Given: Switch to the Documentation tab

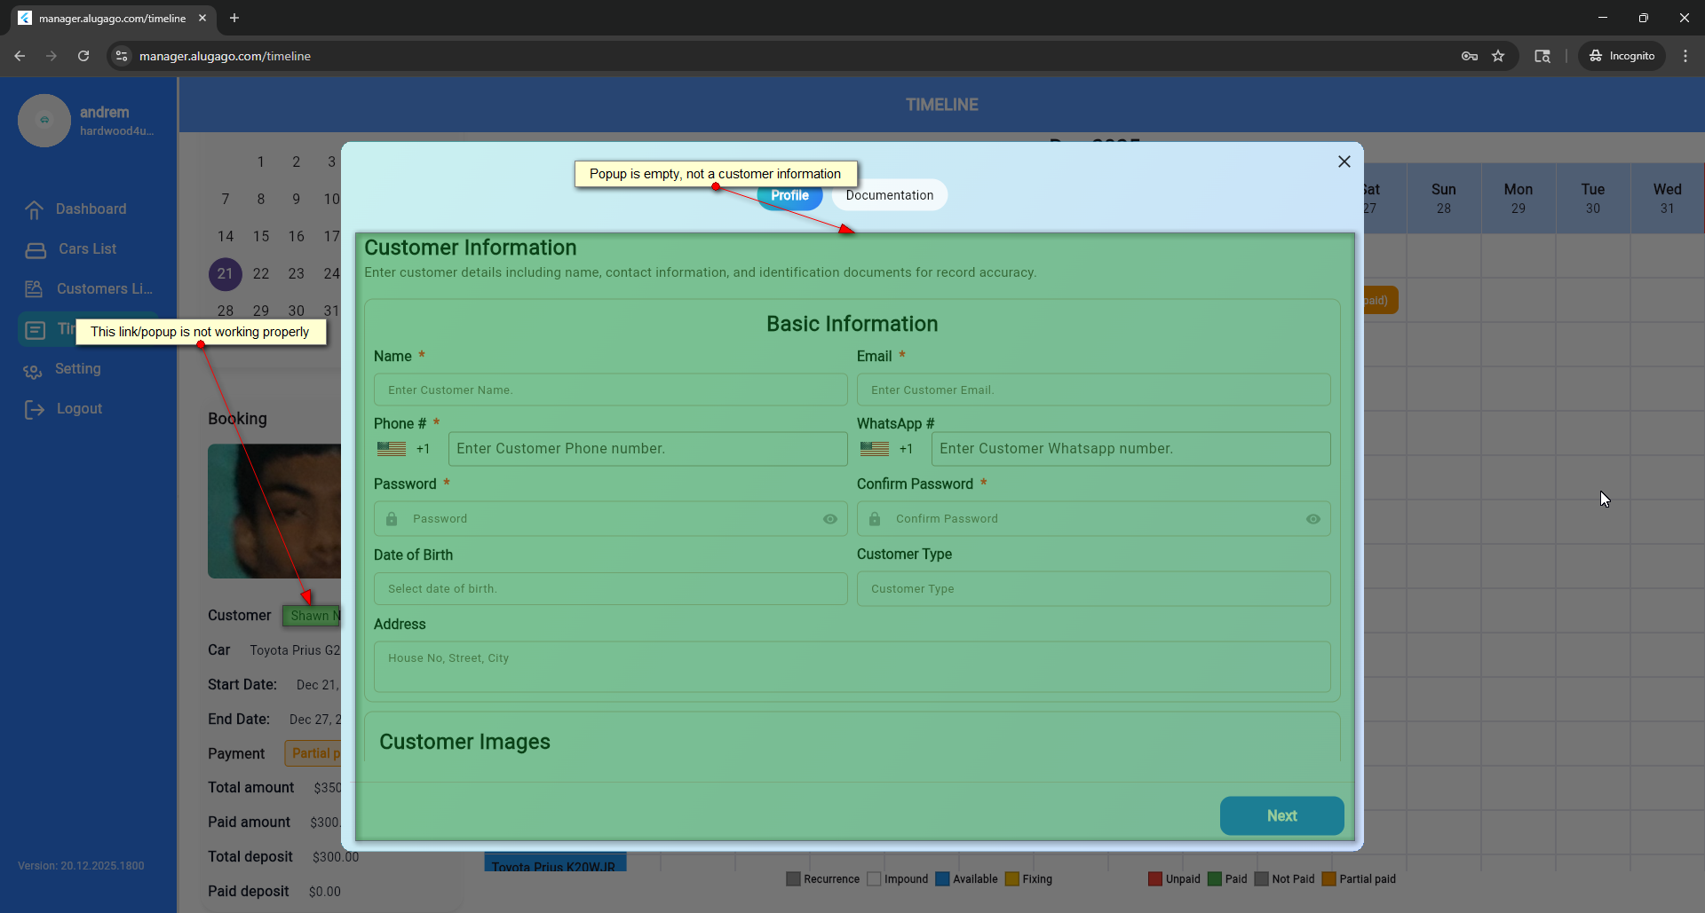Looking at the screenshot, I should click(x=889, y=195).
